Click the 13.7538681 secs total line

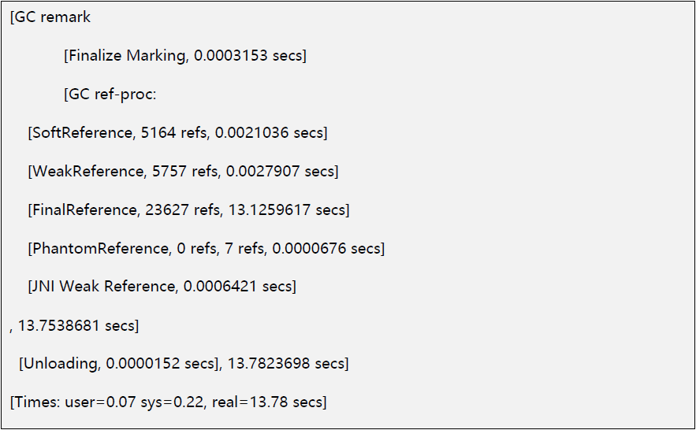click(x=74, y=325)
